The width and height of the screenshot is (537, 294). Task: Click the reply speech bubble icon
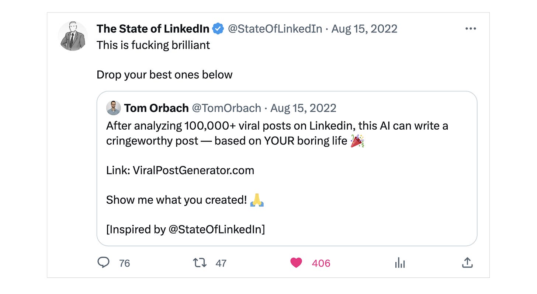[103, 263]
